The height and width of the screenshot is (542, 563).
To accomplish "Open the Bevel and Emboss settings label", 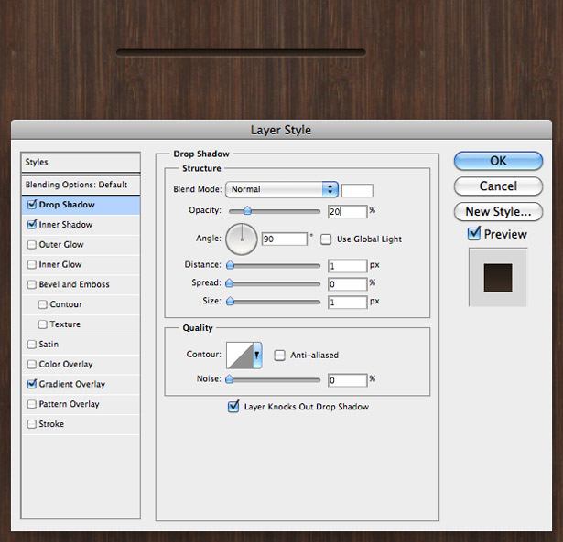I will 74,284.
